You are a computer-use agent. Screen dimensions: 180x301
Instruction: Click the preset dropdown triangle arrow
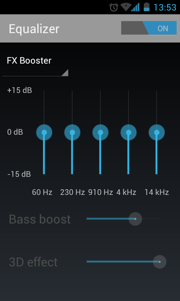click(x=65, y=73)
